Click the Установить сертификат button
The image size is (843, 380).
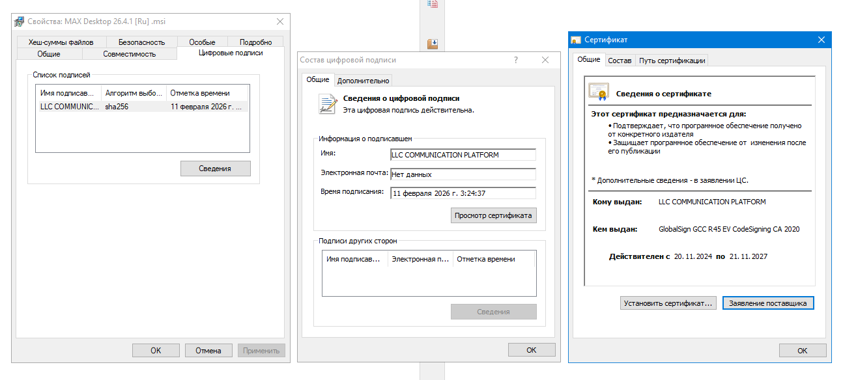point(668,303)
